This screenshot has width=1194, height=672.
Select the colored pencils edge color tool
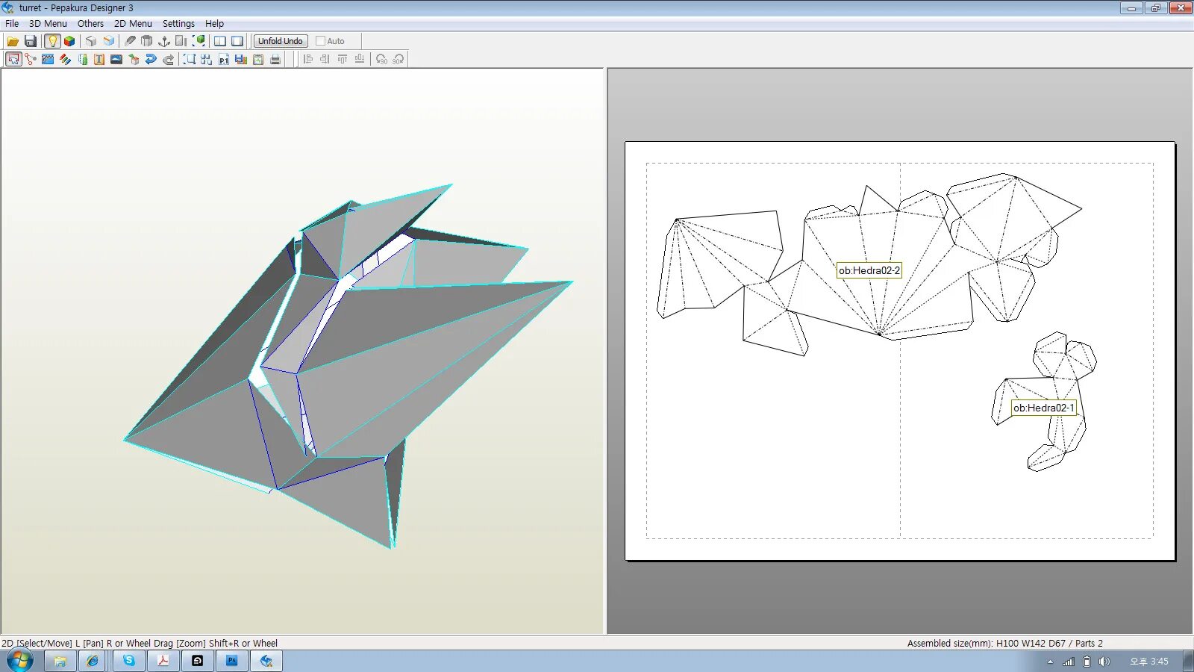coord(66,59)
